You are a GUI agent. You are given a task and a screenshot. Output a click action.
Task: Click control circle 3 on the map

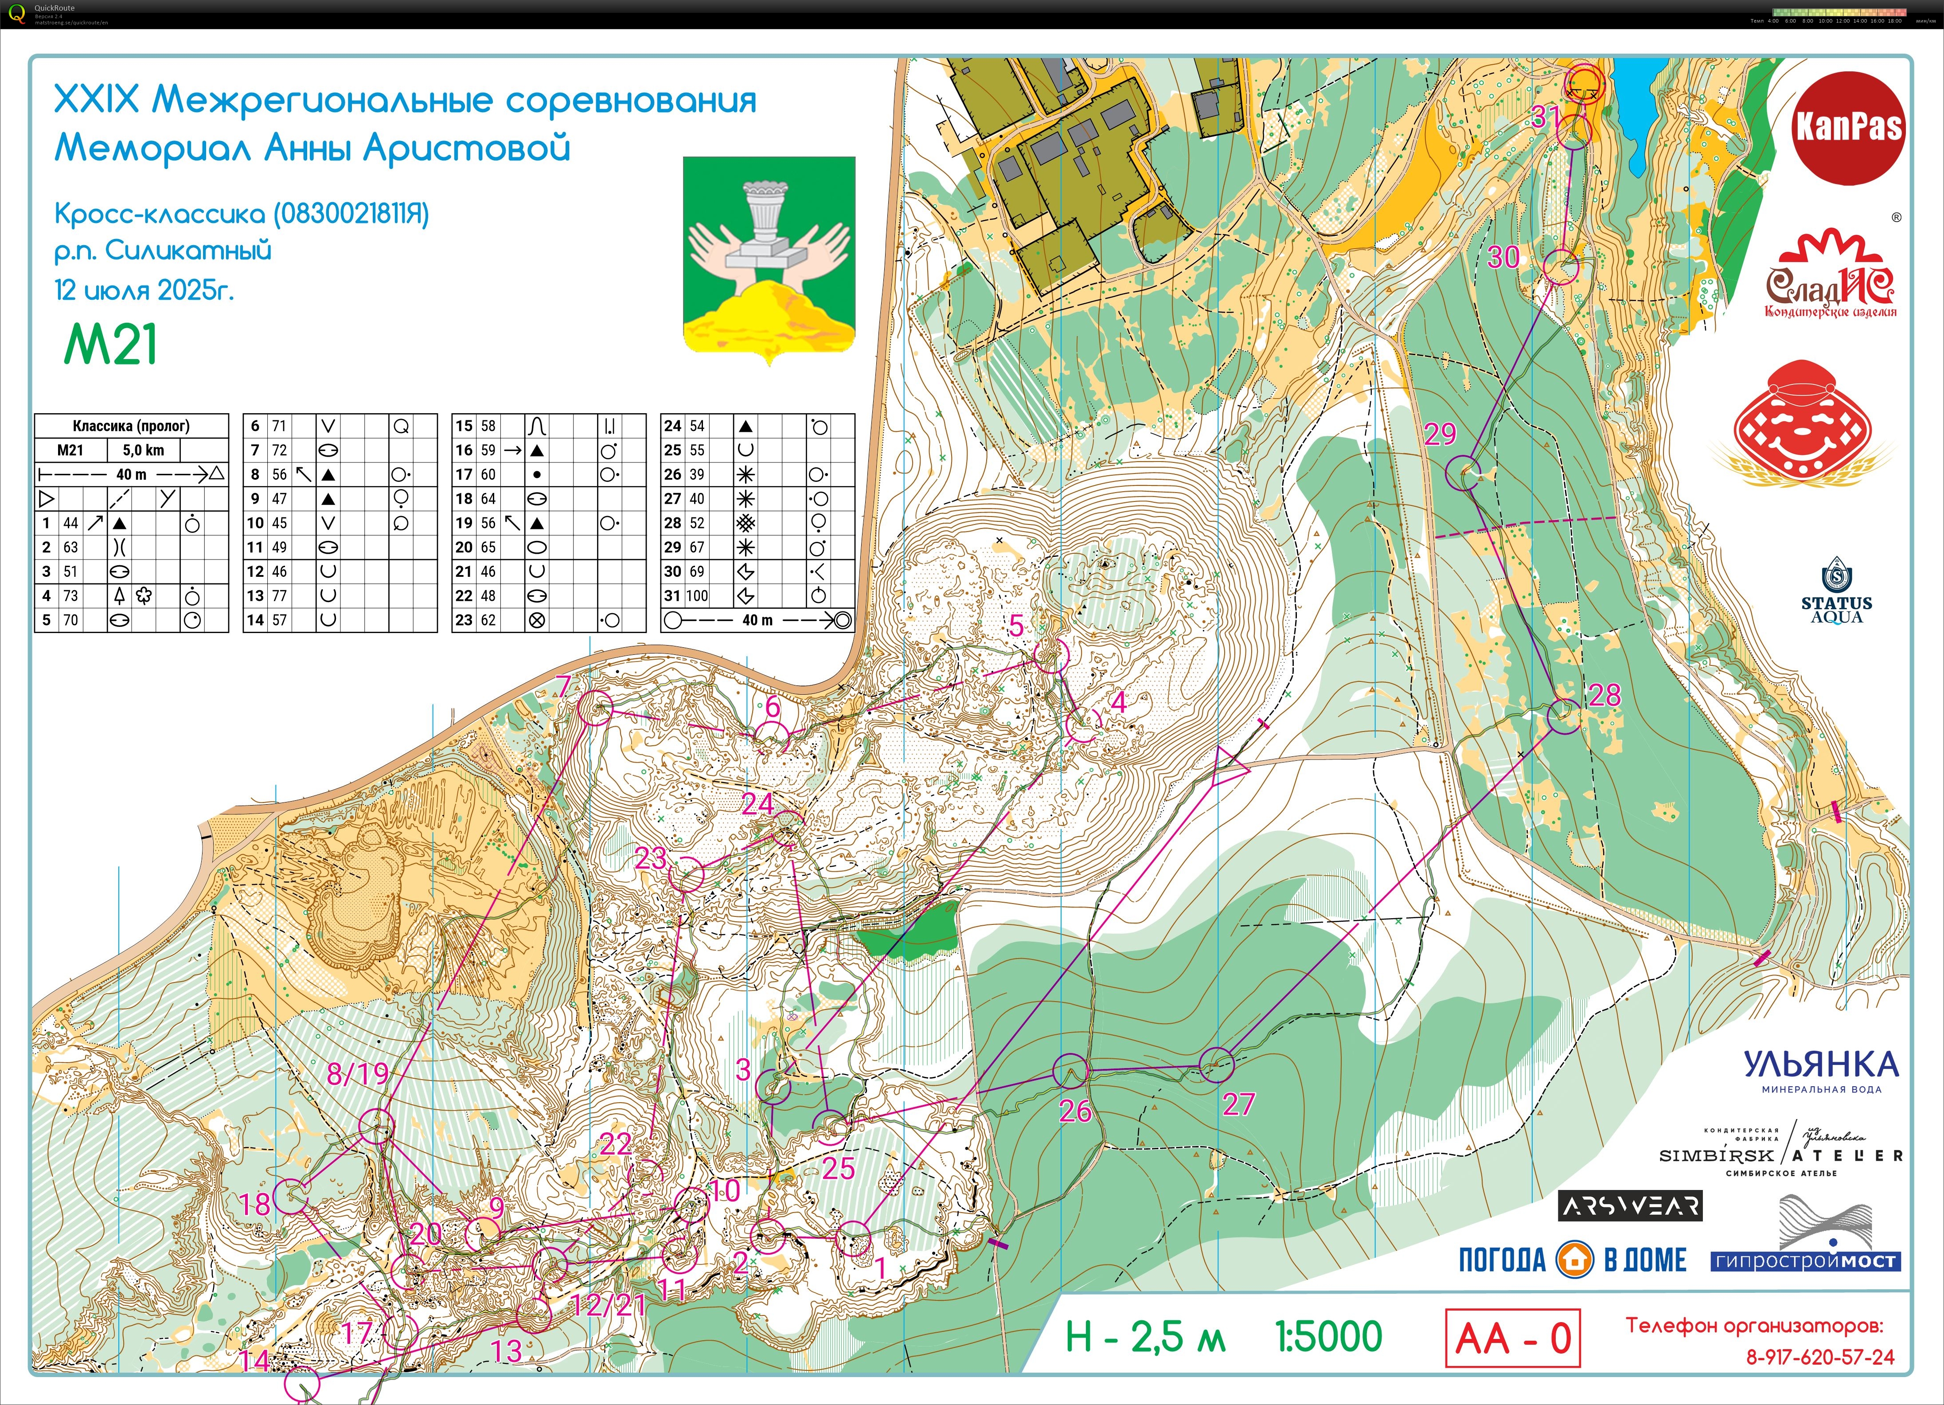point(774,1086)
